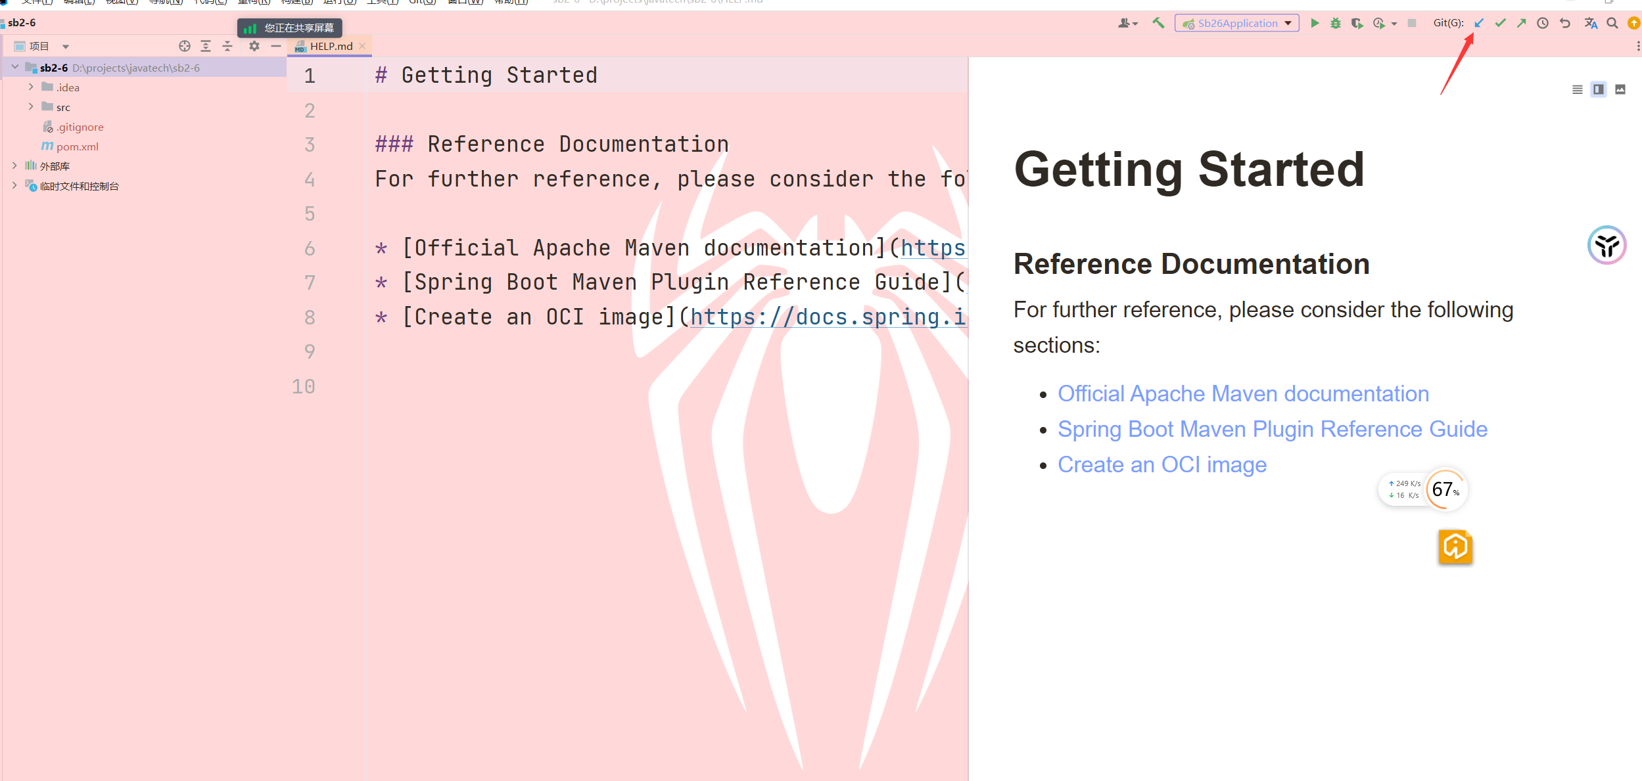
Task: Run Sb26Application with the green play button
Action: coord(1315,23)
